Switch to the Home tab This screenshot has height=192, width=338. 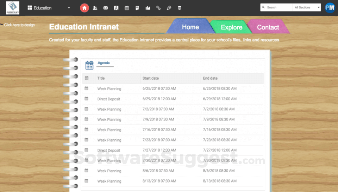click(190, 27)
